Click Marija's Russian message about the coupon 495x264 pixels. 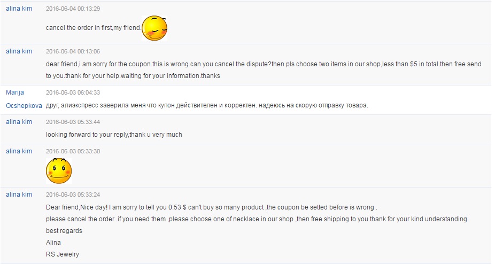pos(207,105)
